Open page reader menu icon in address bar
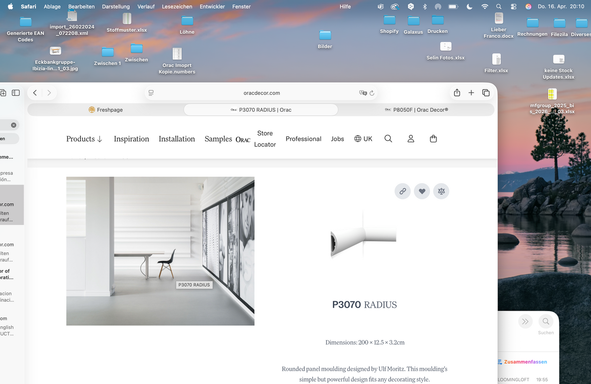The width and height of the screenshot is (591, 384). (x=151, y=93)
